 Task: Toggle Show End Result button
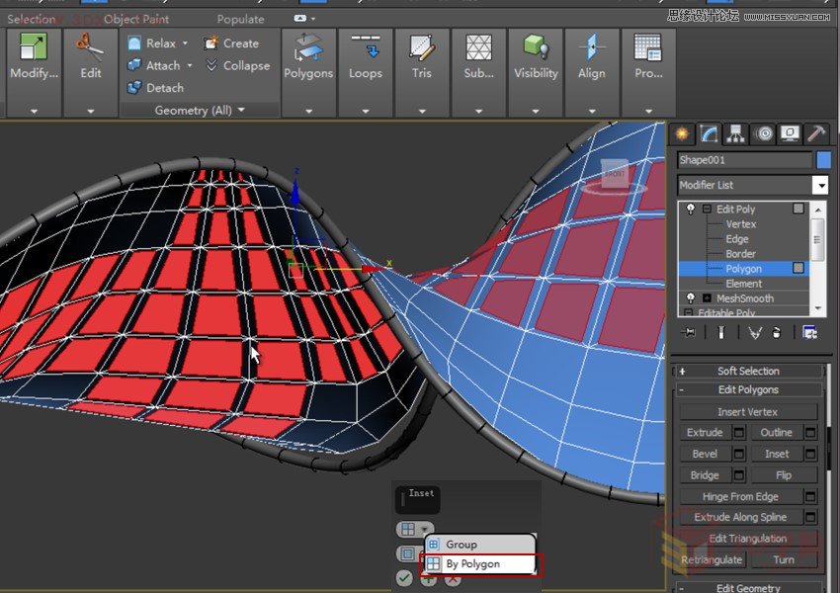pos(721,333)
